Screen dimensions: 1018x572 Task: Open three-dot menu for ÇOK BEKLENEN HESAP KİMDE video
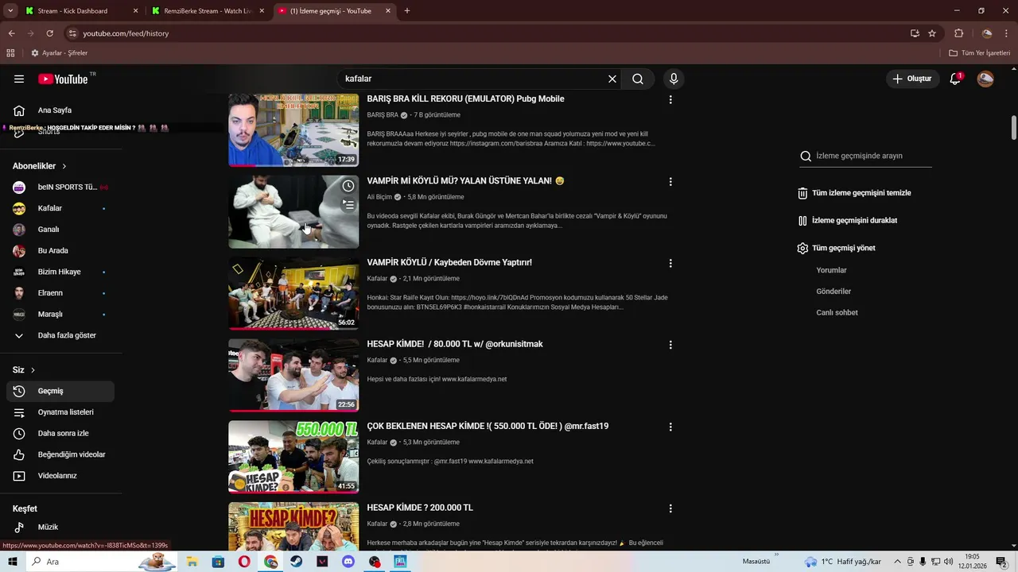(x=670, y=427)
